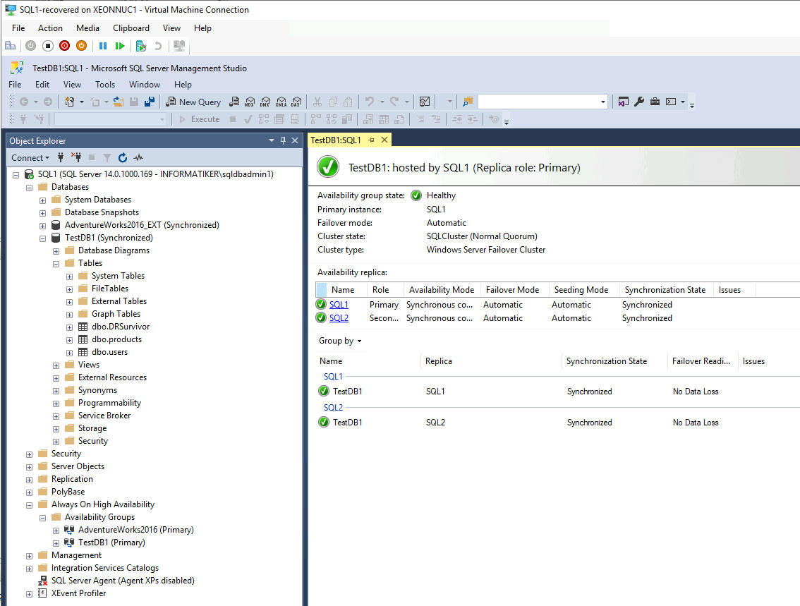Collapse the Availability Groups folder
This screenshot has height=606, width=800.
pos(43,518)
